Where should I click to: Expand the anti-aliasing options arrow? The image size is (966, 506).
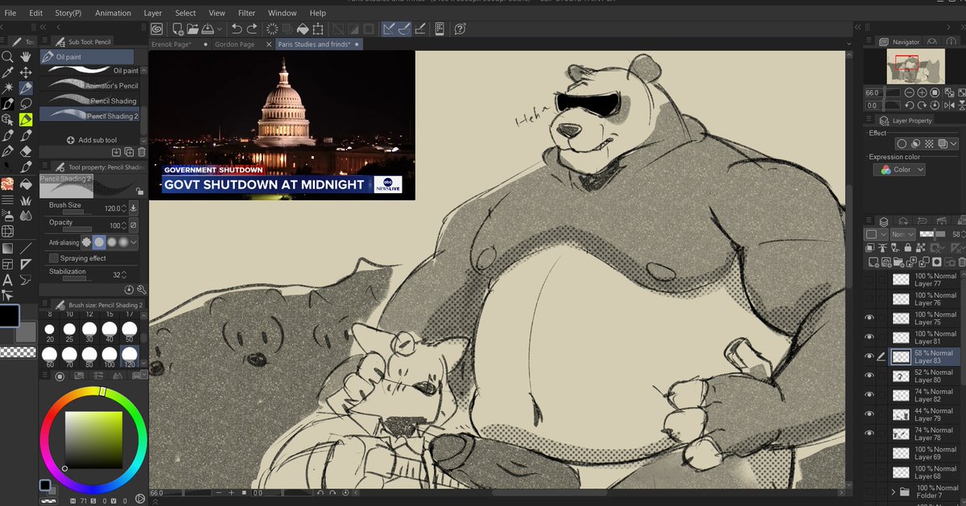click(134, 242)
